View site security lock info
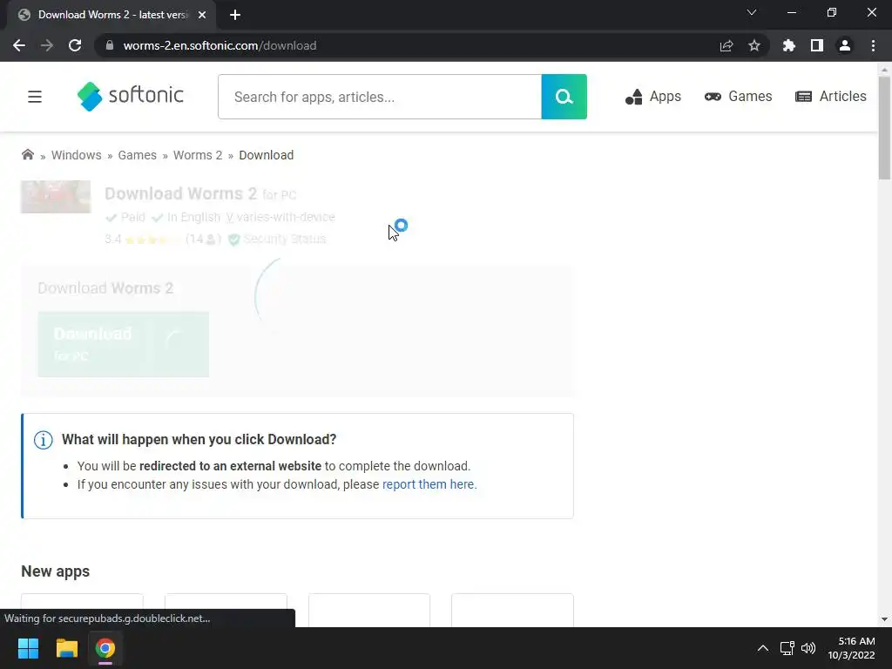The height and width of the screenshot is (669, 892). [x=110, y=45]
